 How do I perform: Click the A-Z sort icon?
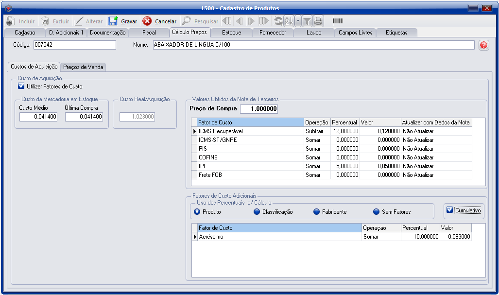pos(289,21)
